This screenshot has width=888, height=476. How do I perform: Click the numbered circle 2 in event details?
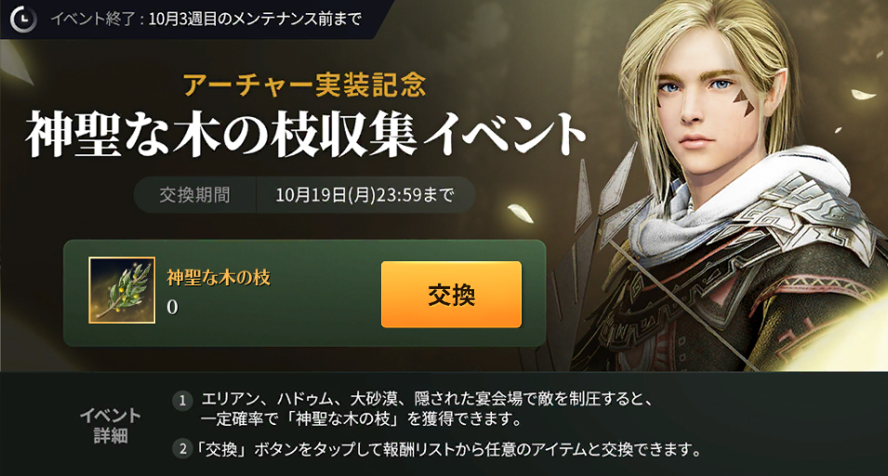182,449
